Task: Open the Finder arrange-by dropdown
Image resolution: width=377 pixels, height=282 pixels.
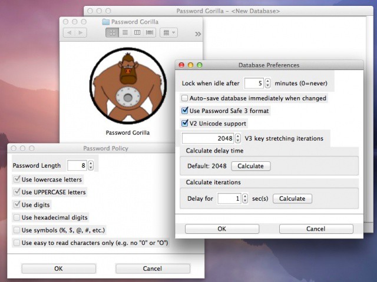Action: click(168, 32)
